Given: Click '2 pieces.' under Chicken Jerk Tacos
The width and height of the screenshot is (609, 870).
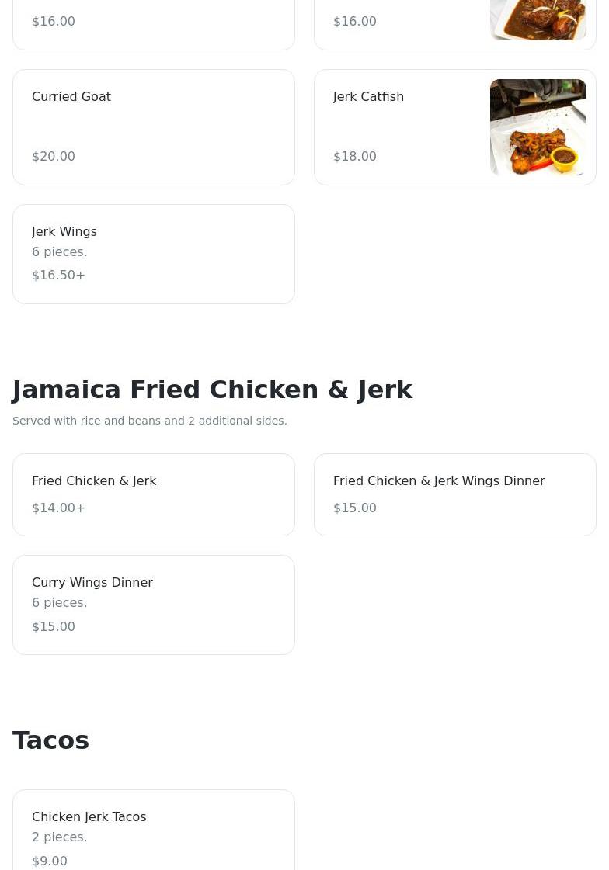Looking at the screenshot, I should [x=60, y=837].
